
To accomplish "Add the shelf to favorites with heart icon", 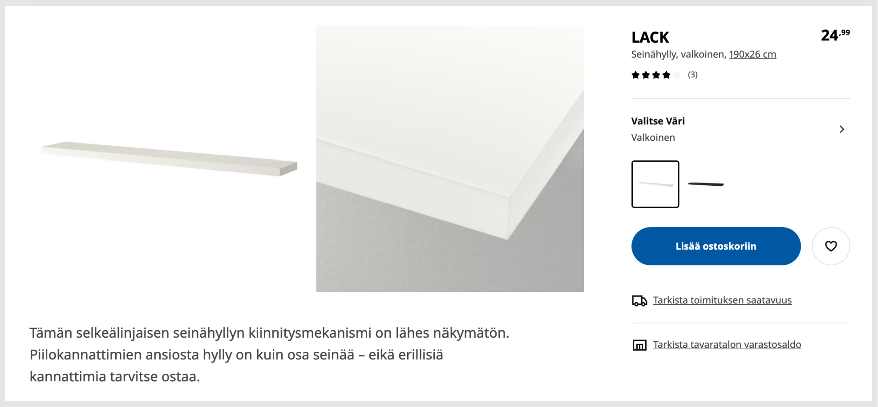I will point(831,246).
